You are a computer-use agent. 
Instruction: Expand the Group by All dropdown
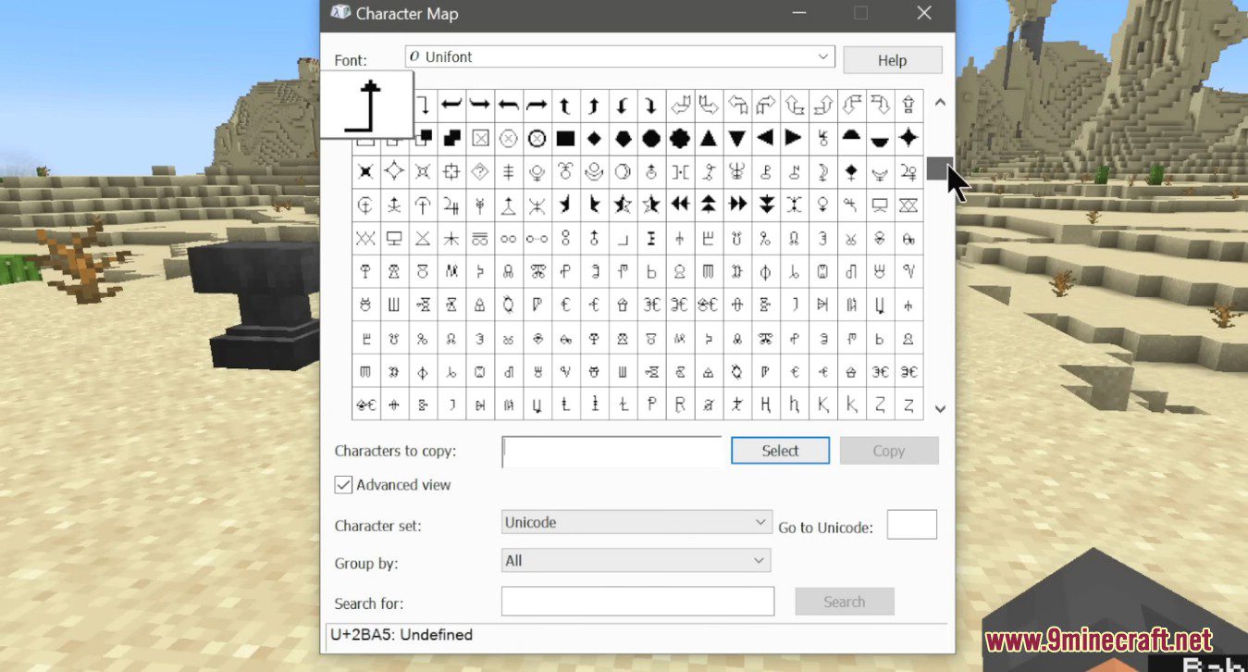tap(636, 560)
